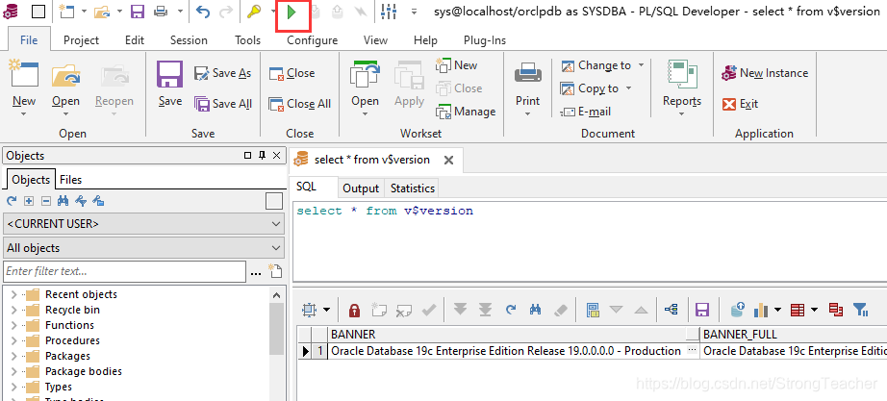Screen dimensions: 887x401
Task: Click the large Save icon in the ribbon
Action: click(169, 75)
